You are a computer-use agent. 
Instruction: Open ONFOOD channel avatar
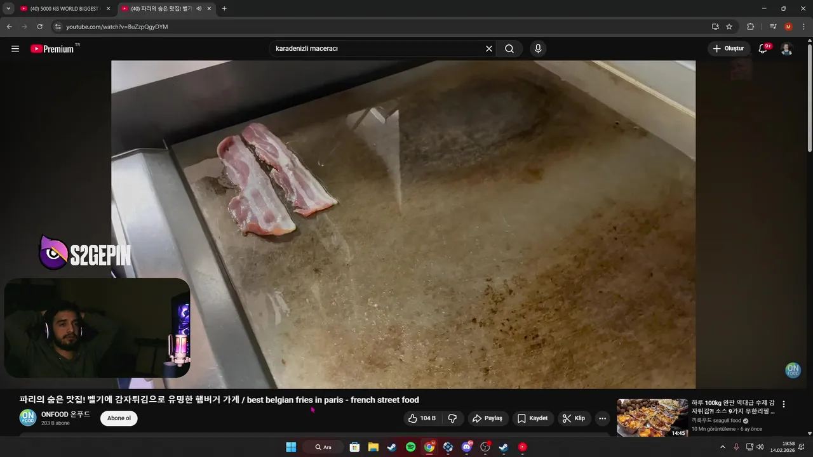[28, 418]
